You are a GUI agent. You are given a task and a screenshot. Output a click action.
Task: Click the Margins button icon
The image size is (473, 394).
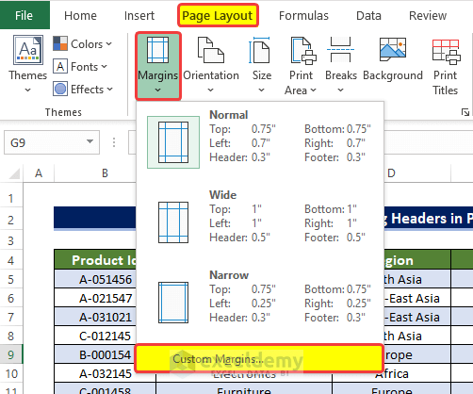pyautogui.click(x=158, y=50)
